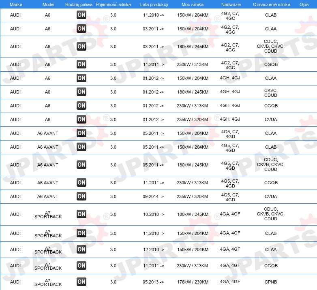Select the A6 model cell in the first CLAB row
This screenshot has height=290, width=317.
click(47, 15)
